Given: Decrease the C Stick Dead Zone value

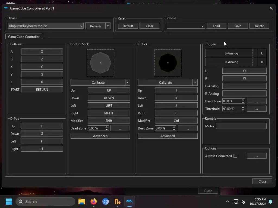Looking at the screenshot, I should 174,130.
